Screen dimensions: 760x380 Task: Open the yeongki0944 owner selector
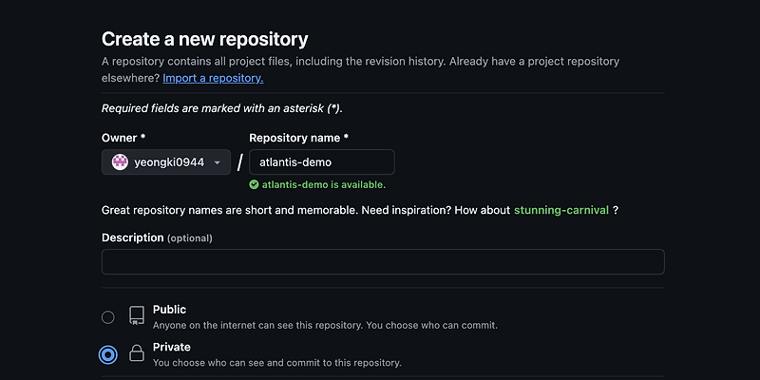click(x=166, y=162)
